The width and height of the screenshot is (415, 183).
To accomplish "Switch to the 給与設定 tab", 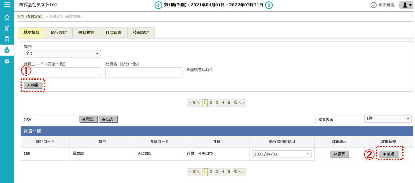I will pos(58,33).
